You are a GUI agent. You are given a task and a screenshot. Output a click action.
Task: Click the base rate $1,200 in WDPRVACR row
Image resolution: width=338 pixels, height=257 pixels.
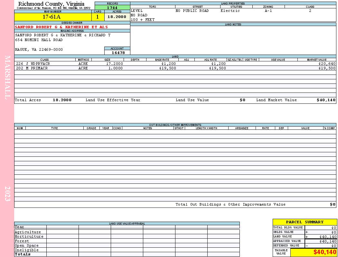tap(169, 64)
